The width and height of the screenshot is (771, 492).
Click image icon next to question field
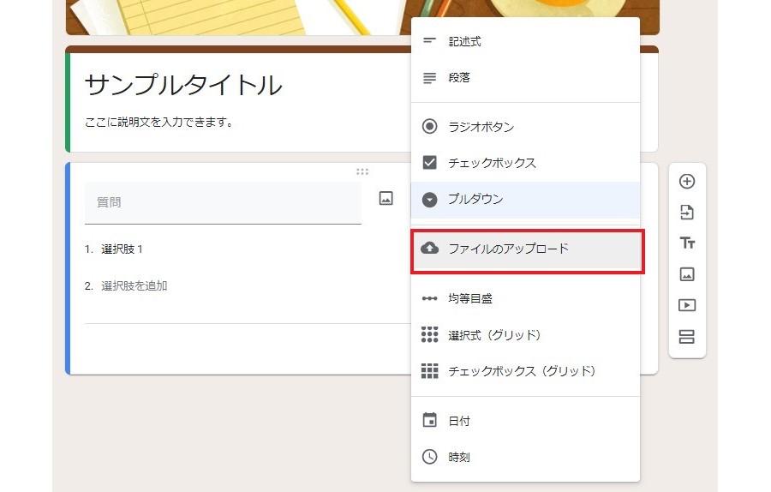coord(386,199)
